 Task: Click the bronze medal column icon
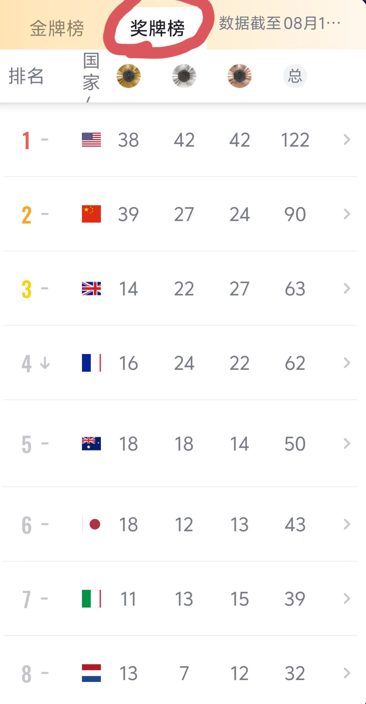[239, 76]
